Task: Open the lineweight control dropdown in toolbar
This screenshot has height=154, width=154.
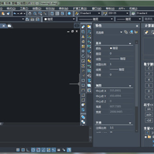Action: point(128,19)
